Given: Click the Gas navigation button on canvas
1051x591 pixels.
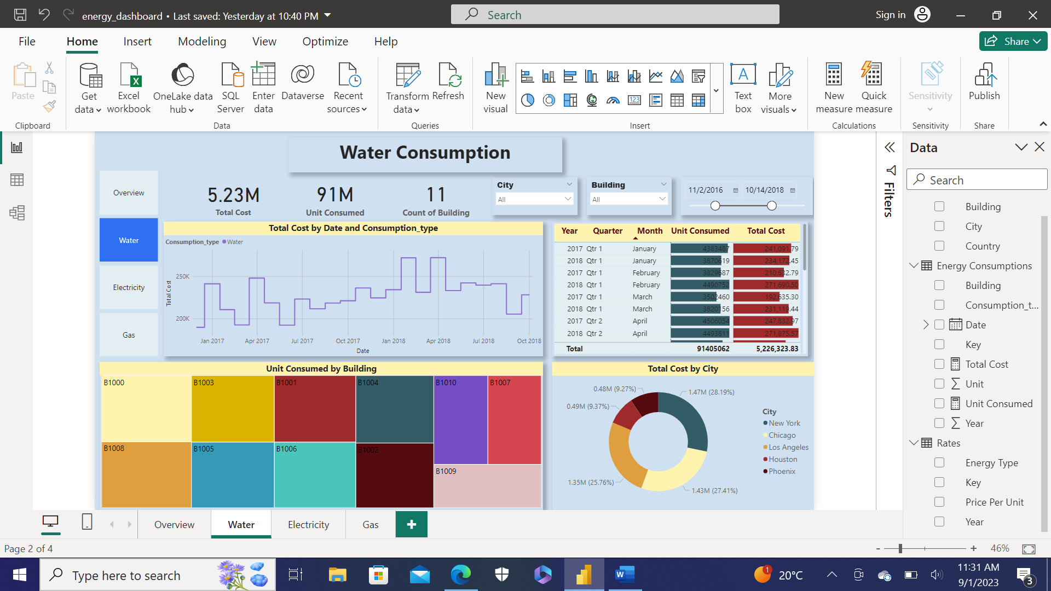Looking at the screenshot, I should 129,335.
